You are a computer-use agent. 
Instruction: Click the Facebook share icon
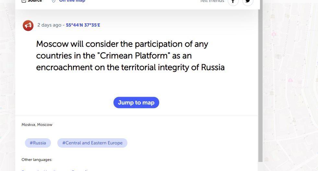(x=233, y=1)
